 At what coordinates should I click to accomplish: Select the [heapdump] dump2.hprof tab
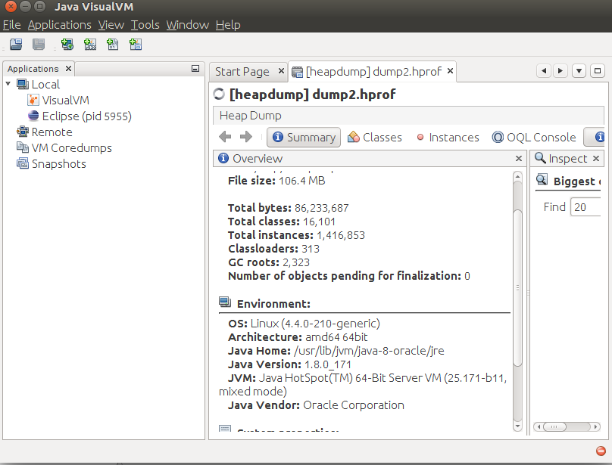tap(373, 72)
